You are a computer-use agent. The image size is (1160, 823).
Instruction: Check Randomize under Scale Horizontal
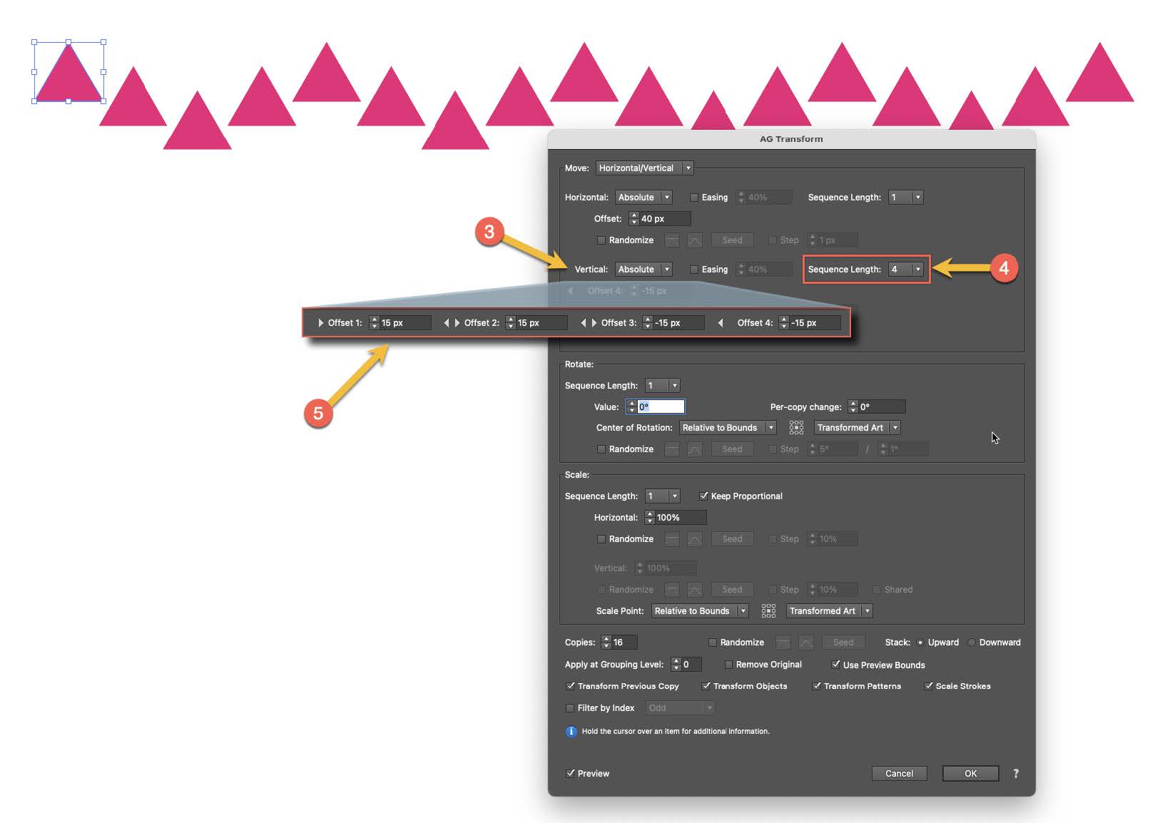click(601, 539)
